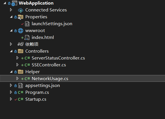Select the NetworkUsage.cs file

coord(50,79)
